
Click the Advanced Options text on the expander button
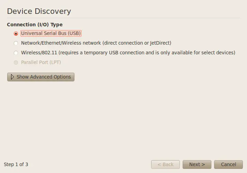(x=51, y=77)
